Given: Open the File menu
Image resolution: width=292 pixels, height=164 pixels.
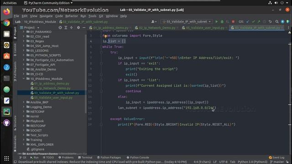Looking at the screenshot, I should pyautogui.click(x=16, y=16).
